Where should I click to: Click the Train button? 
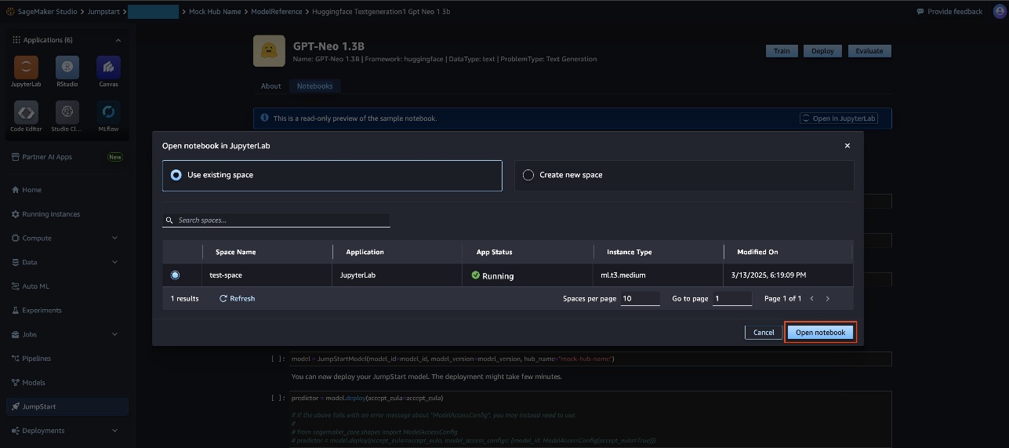coord(782,51)
